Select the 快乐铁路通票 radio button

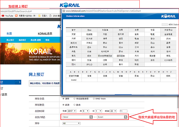point(74,99)
